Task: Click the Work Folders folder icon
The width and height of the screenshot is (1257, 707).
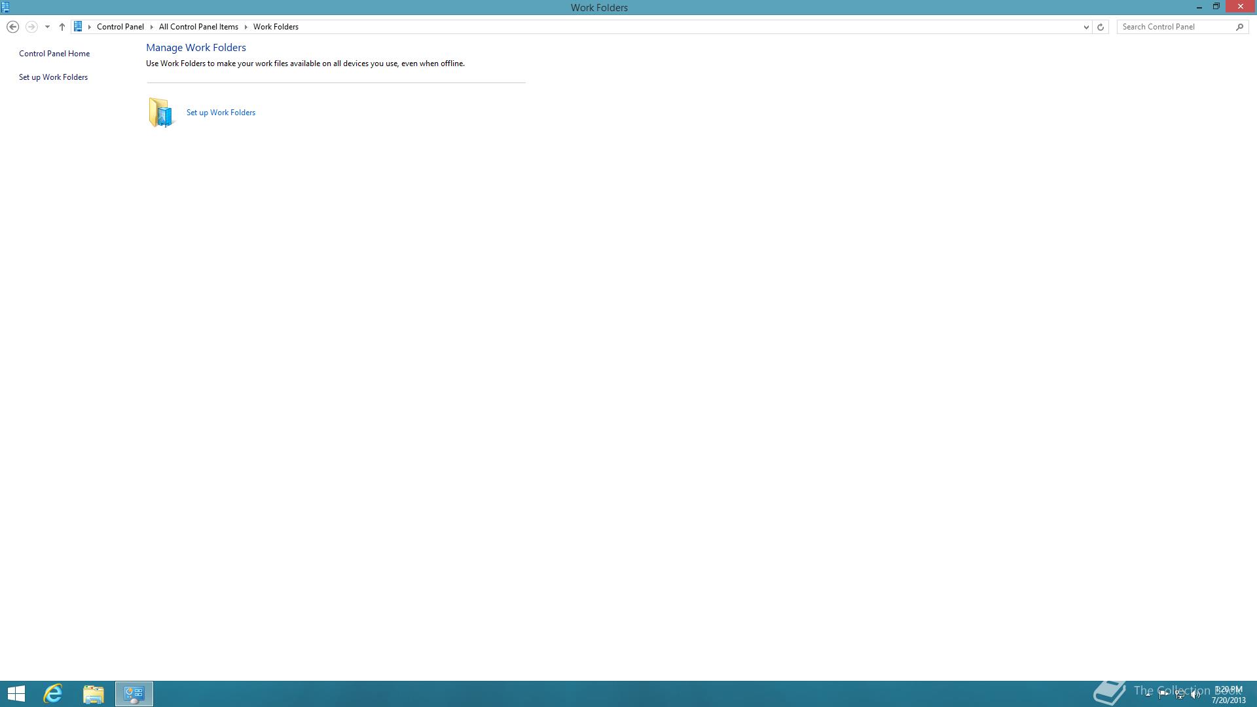Action: (x=161, y=113)
